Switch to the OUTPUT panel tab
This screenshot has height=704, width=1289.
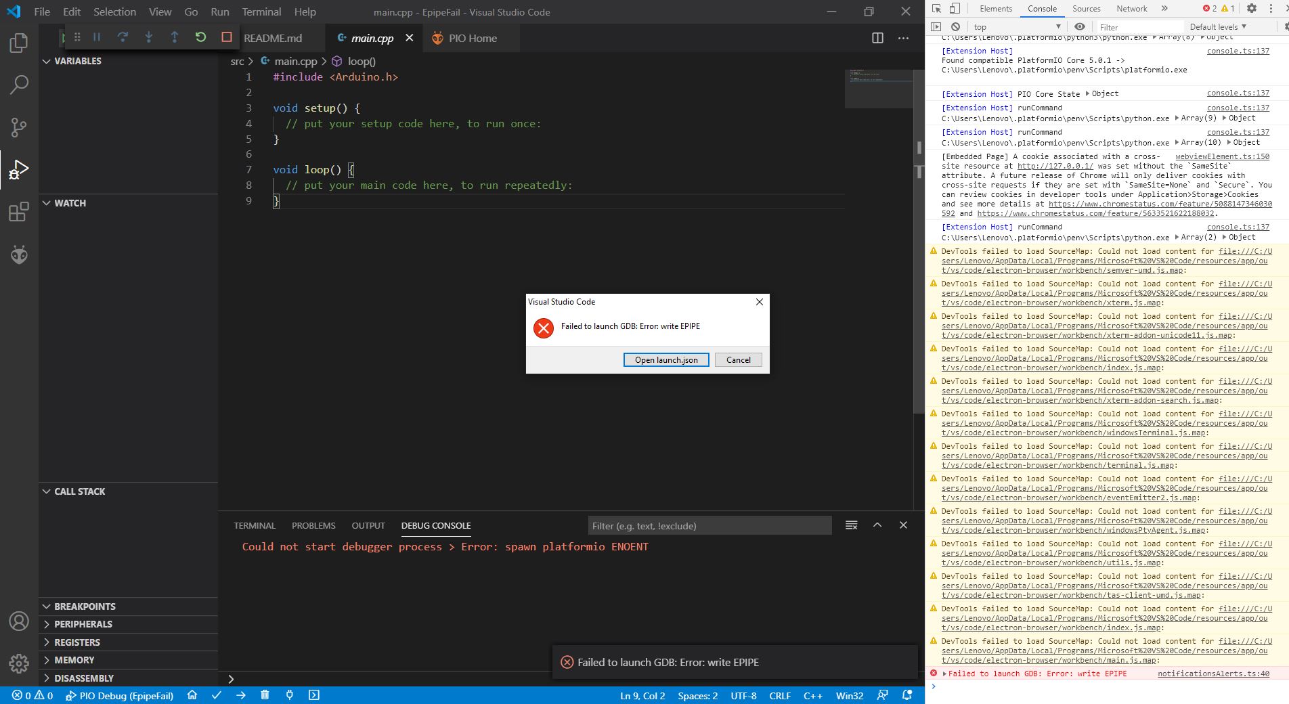[x=368, y=525]
